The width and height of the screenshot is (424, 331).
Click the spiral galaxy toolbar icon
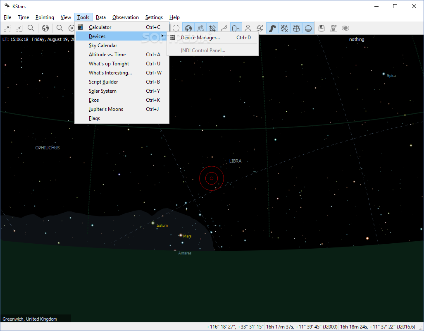345,28
